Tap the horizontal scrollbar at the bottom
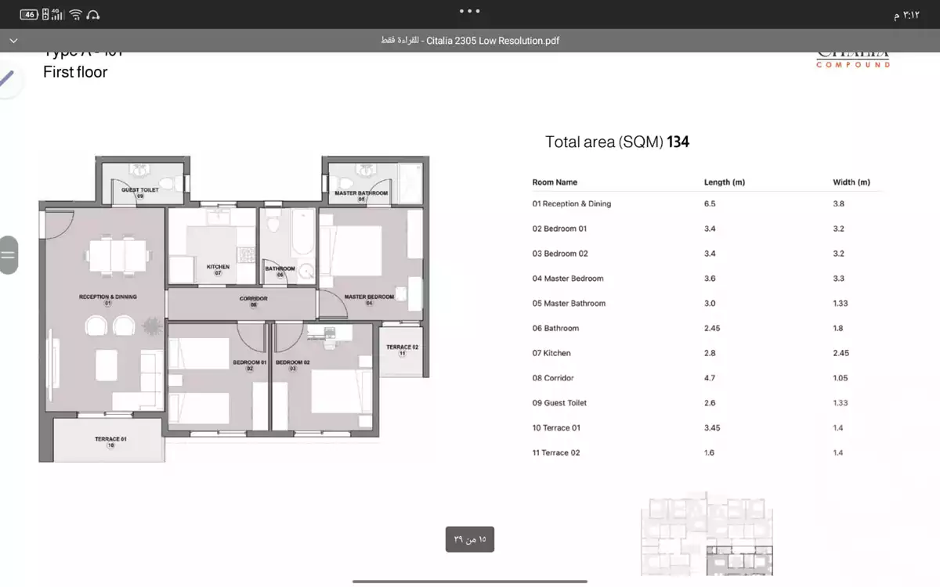940x587 pixels. [470, 580]
